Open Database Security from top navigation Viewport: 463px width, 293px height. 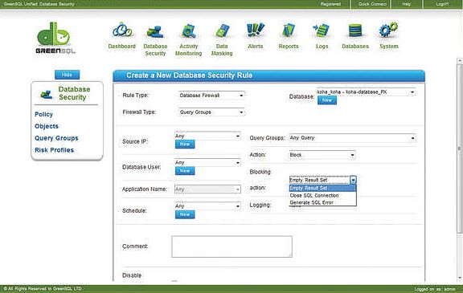pos(155,32)
